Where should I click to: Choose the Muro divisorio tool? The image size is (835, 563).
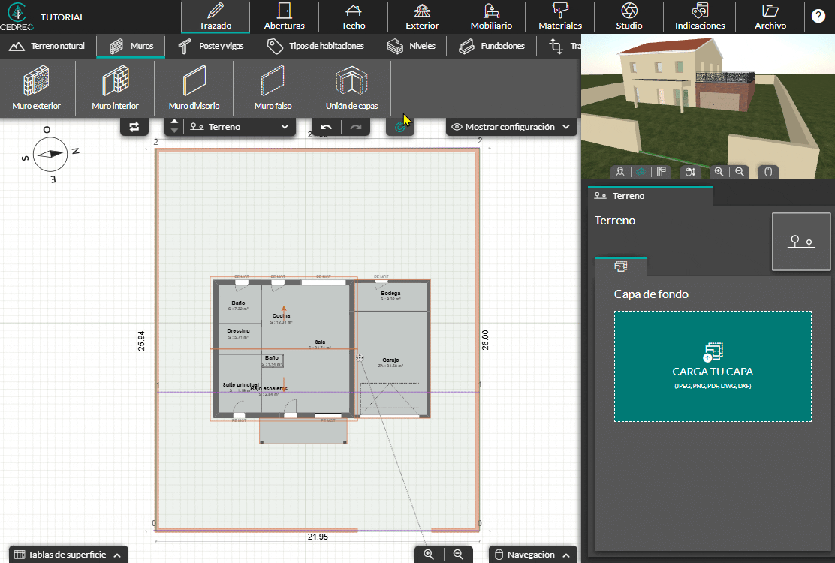click(x=194, y=88)
